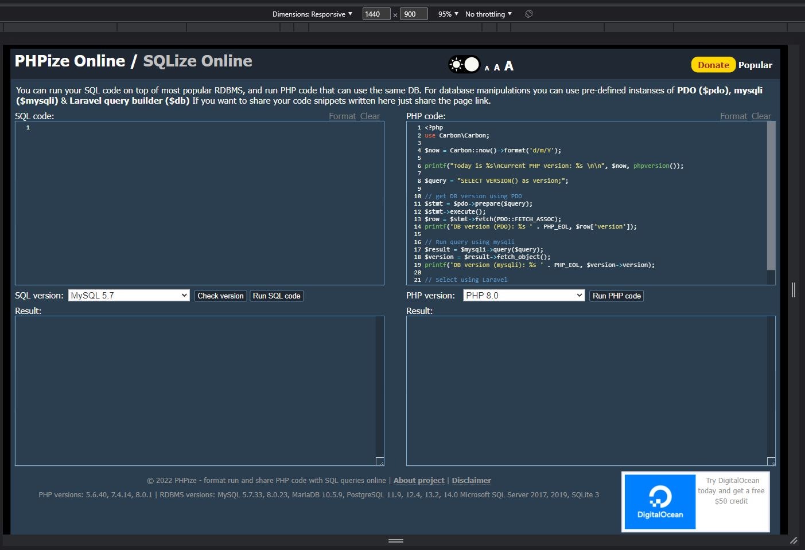Open the SQL version dropdown
Viewport: 805px width, 550px height.
coord(129,296)
